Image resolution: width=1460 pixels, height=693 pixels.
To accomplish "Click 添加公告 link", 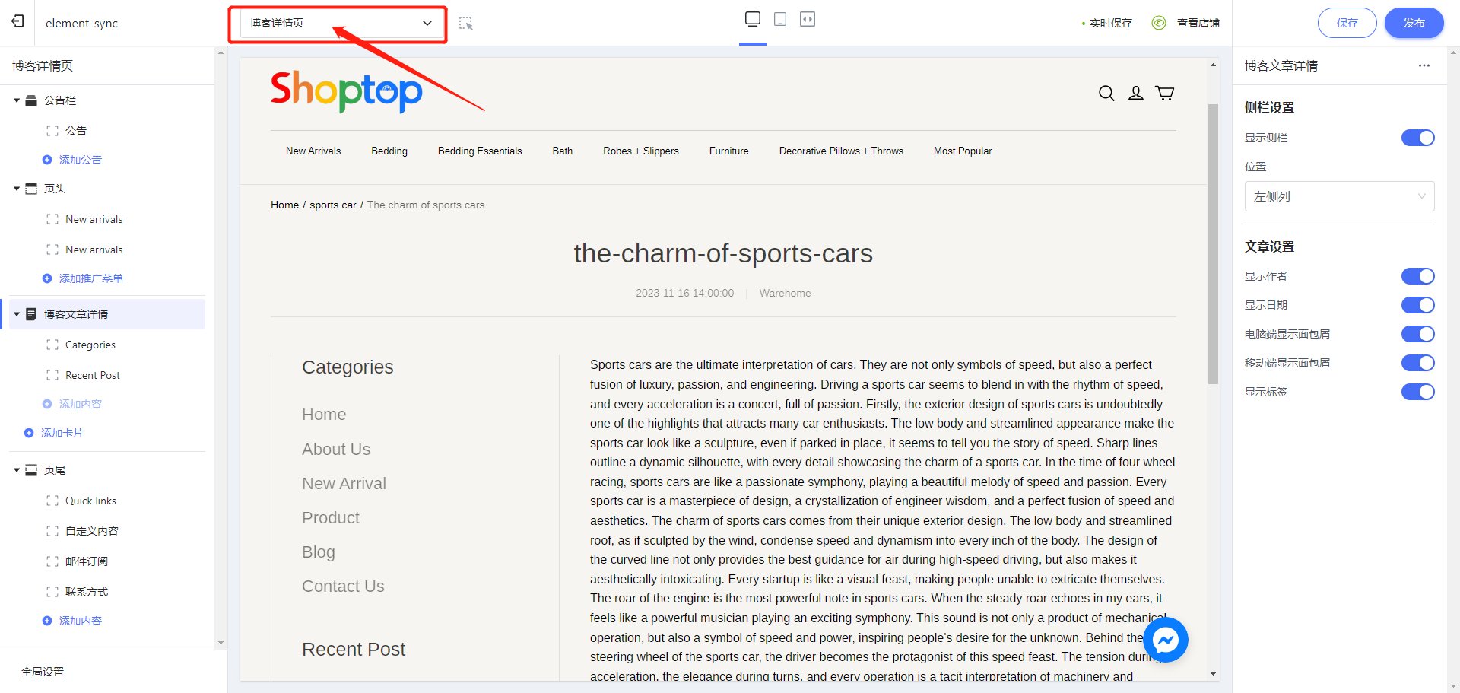I will point(80,160).
